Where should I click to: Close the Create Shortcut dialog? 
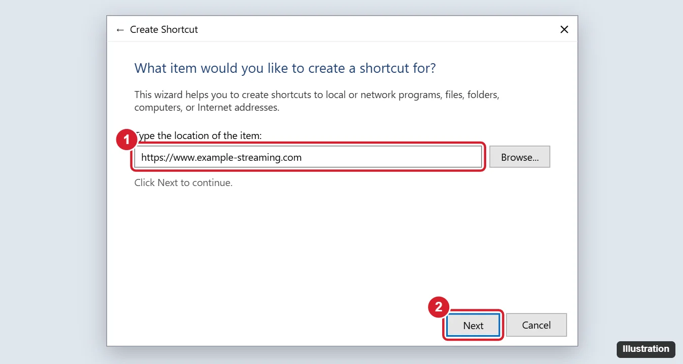pyautogui.click(x=564, y=29)
